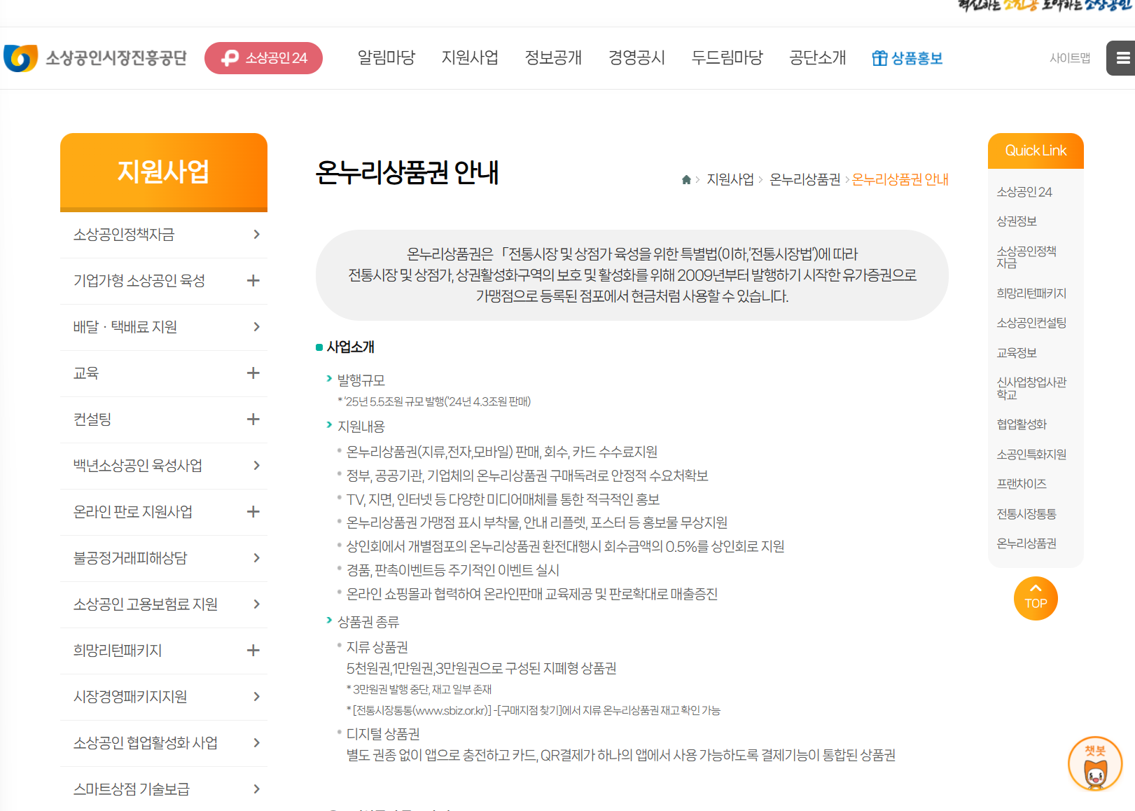Open Quick Link 소상공인정책자금

[1026, 257]
